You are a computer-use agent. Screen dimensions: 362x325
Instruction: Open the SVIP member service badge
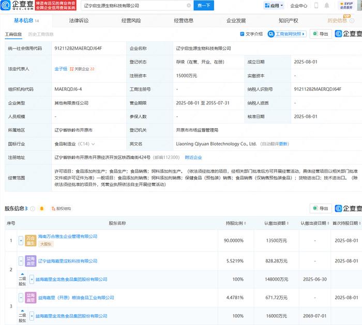[x=346, y=5]
